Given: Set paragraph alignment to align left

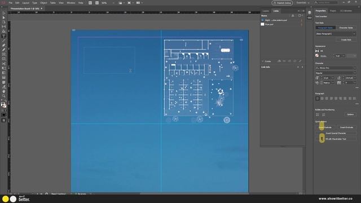Looking at the screenshot, I should tap(318, 99).
